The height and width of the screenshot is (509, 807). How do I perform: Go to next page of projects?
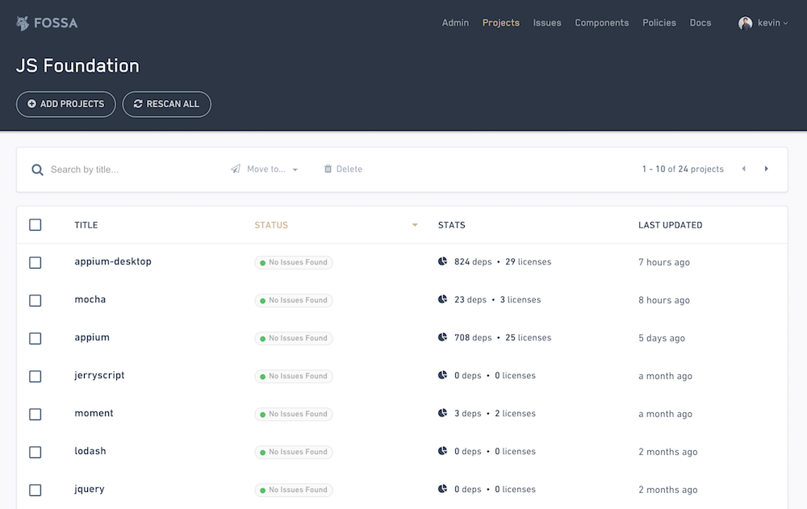coord(767,169)
